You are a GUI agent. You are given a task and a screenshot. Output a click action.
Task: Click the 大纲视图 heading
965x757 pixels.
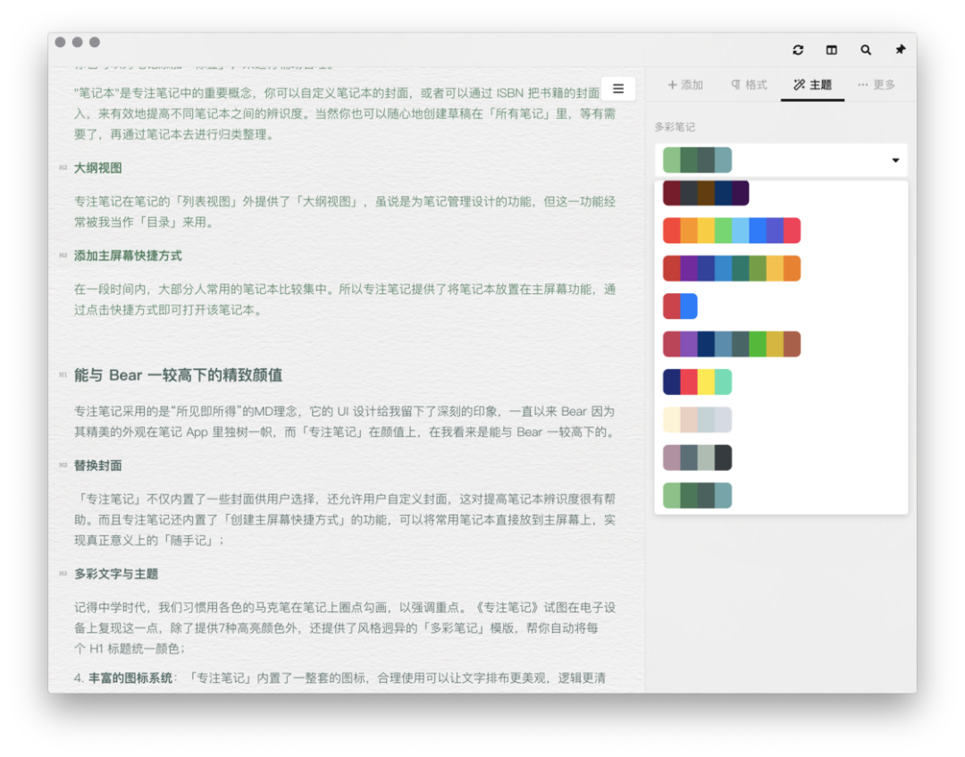(x=98, y=168)
